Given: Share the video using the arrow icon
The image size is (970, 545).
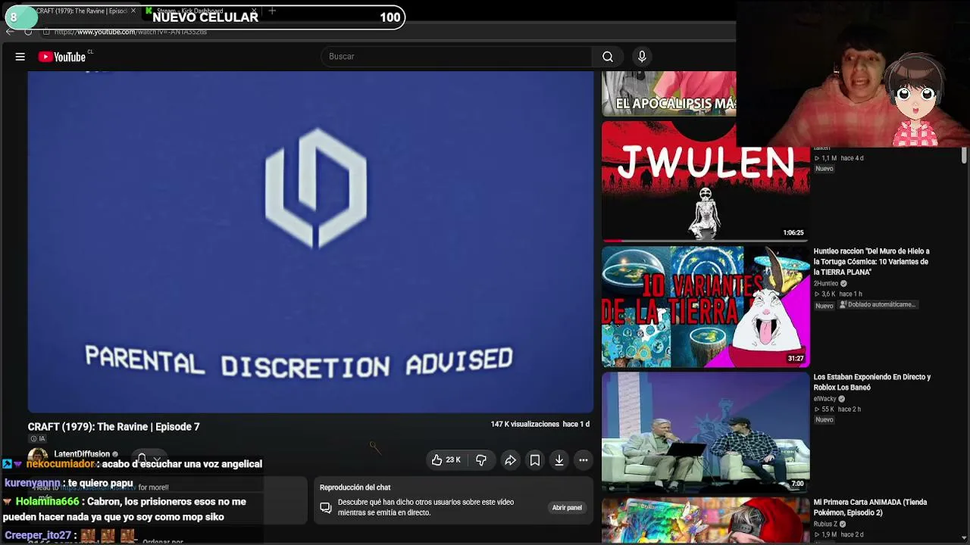Looking at the screenshot, I should 511,460.
